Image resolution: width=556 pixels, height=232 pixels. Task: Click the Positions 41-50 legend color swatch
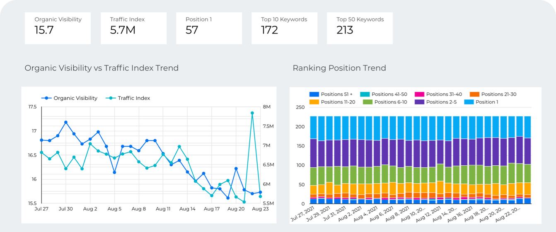[x=365, y=94]
